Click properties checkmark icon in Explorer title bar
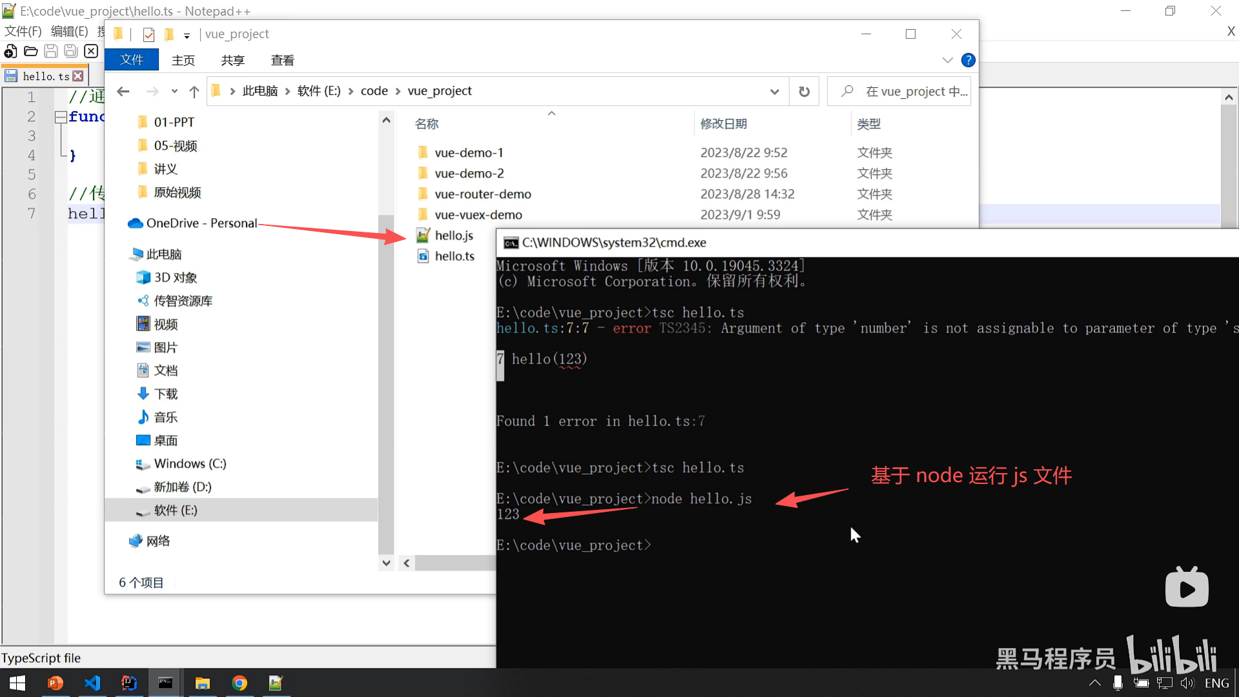The image size is (1239, 697). click(148, 34)
